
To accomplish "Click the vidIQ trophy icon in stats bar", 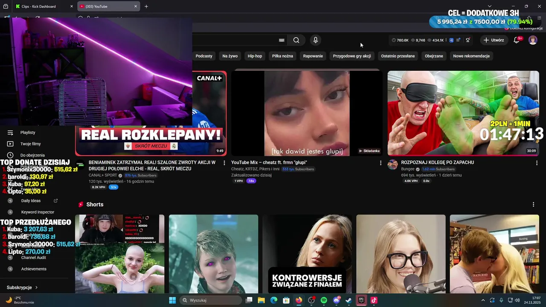I will coord(468,40).
